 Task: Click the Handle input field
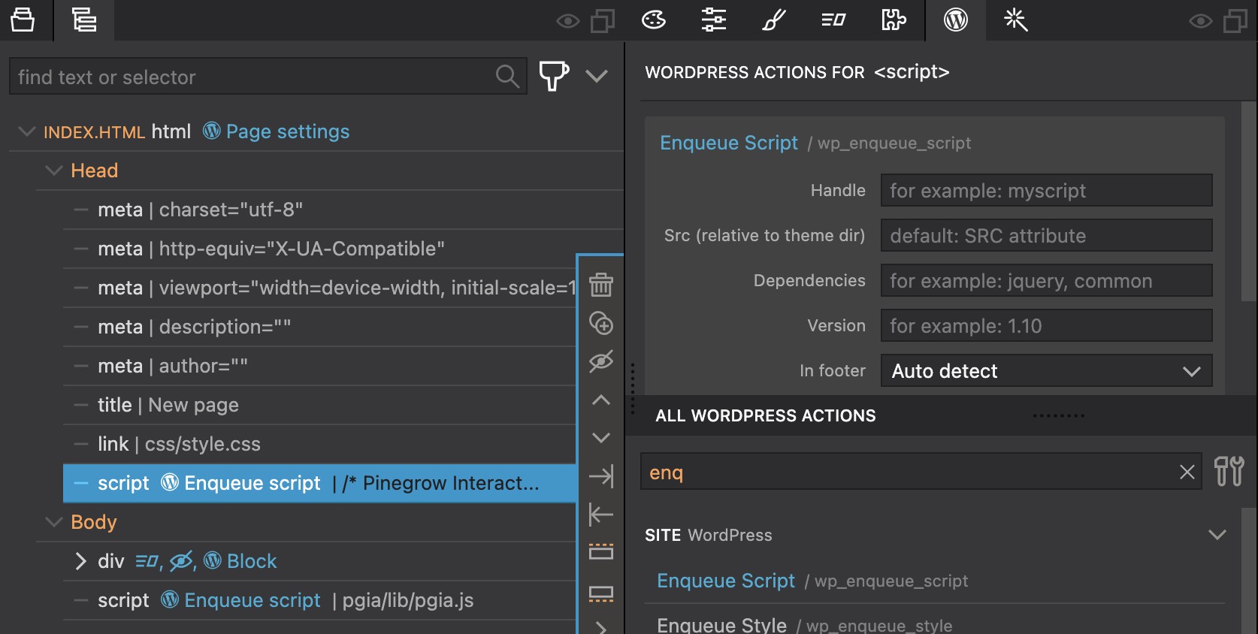pos(1046,190)
